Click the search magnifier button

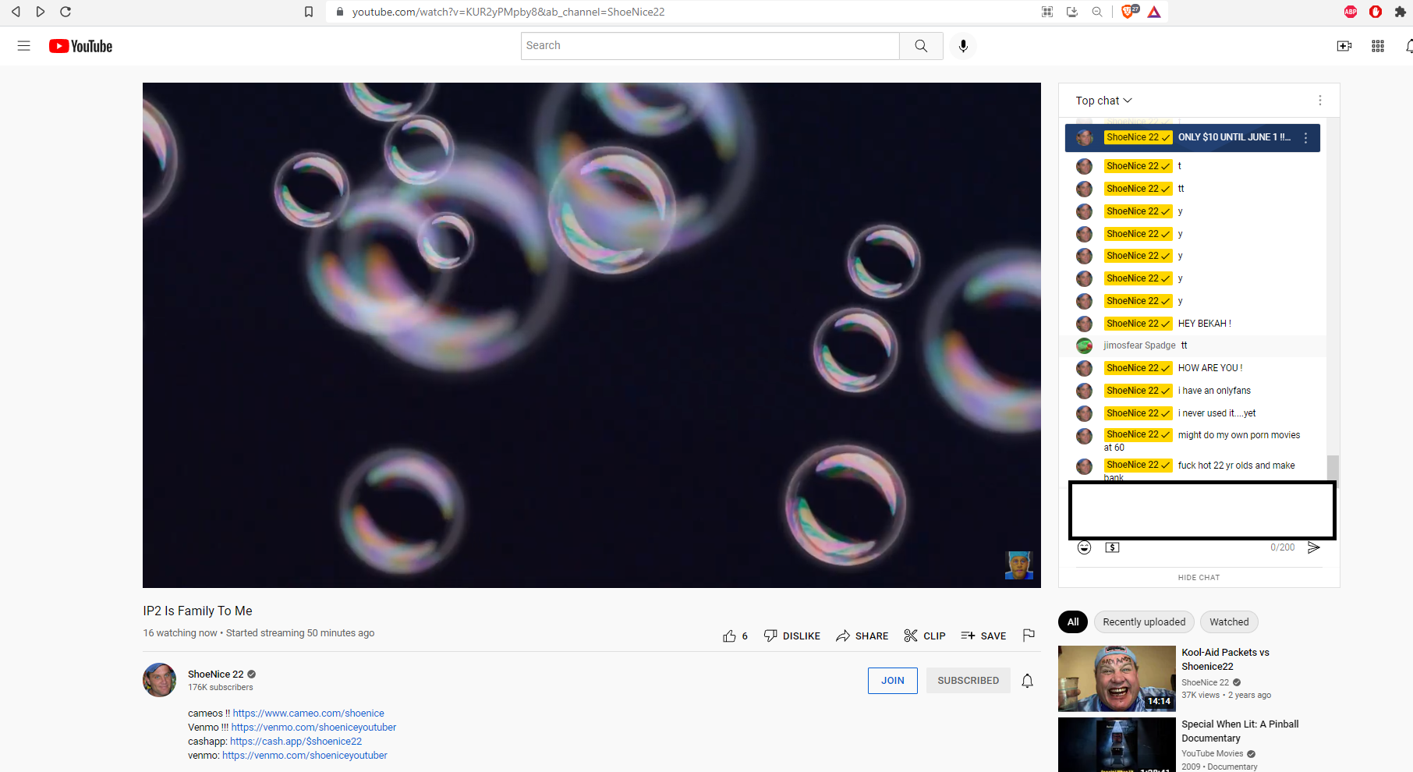tap(921, 46)
